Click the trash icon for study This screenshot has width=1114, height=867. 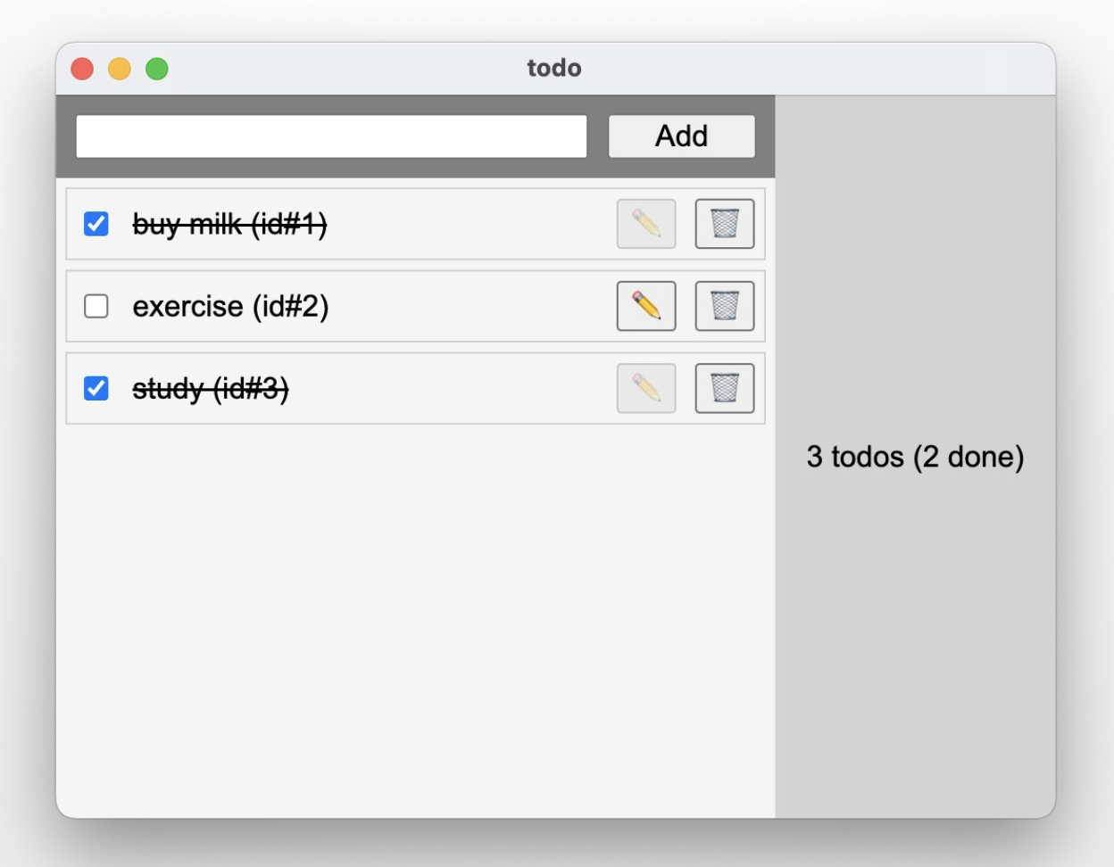tap(724, 388)
